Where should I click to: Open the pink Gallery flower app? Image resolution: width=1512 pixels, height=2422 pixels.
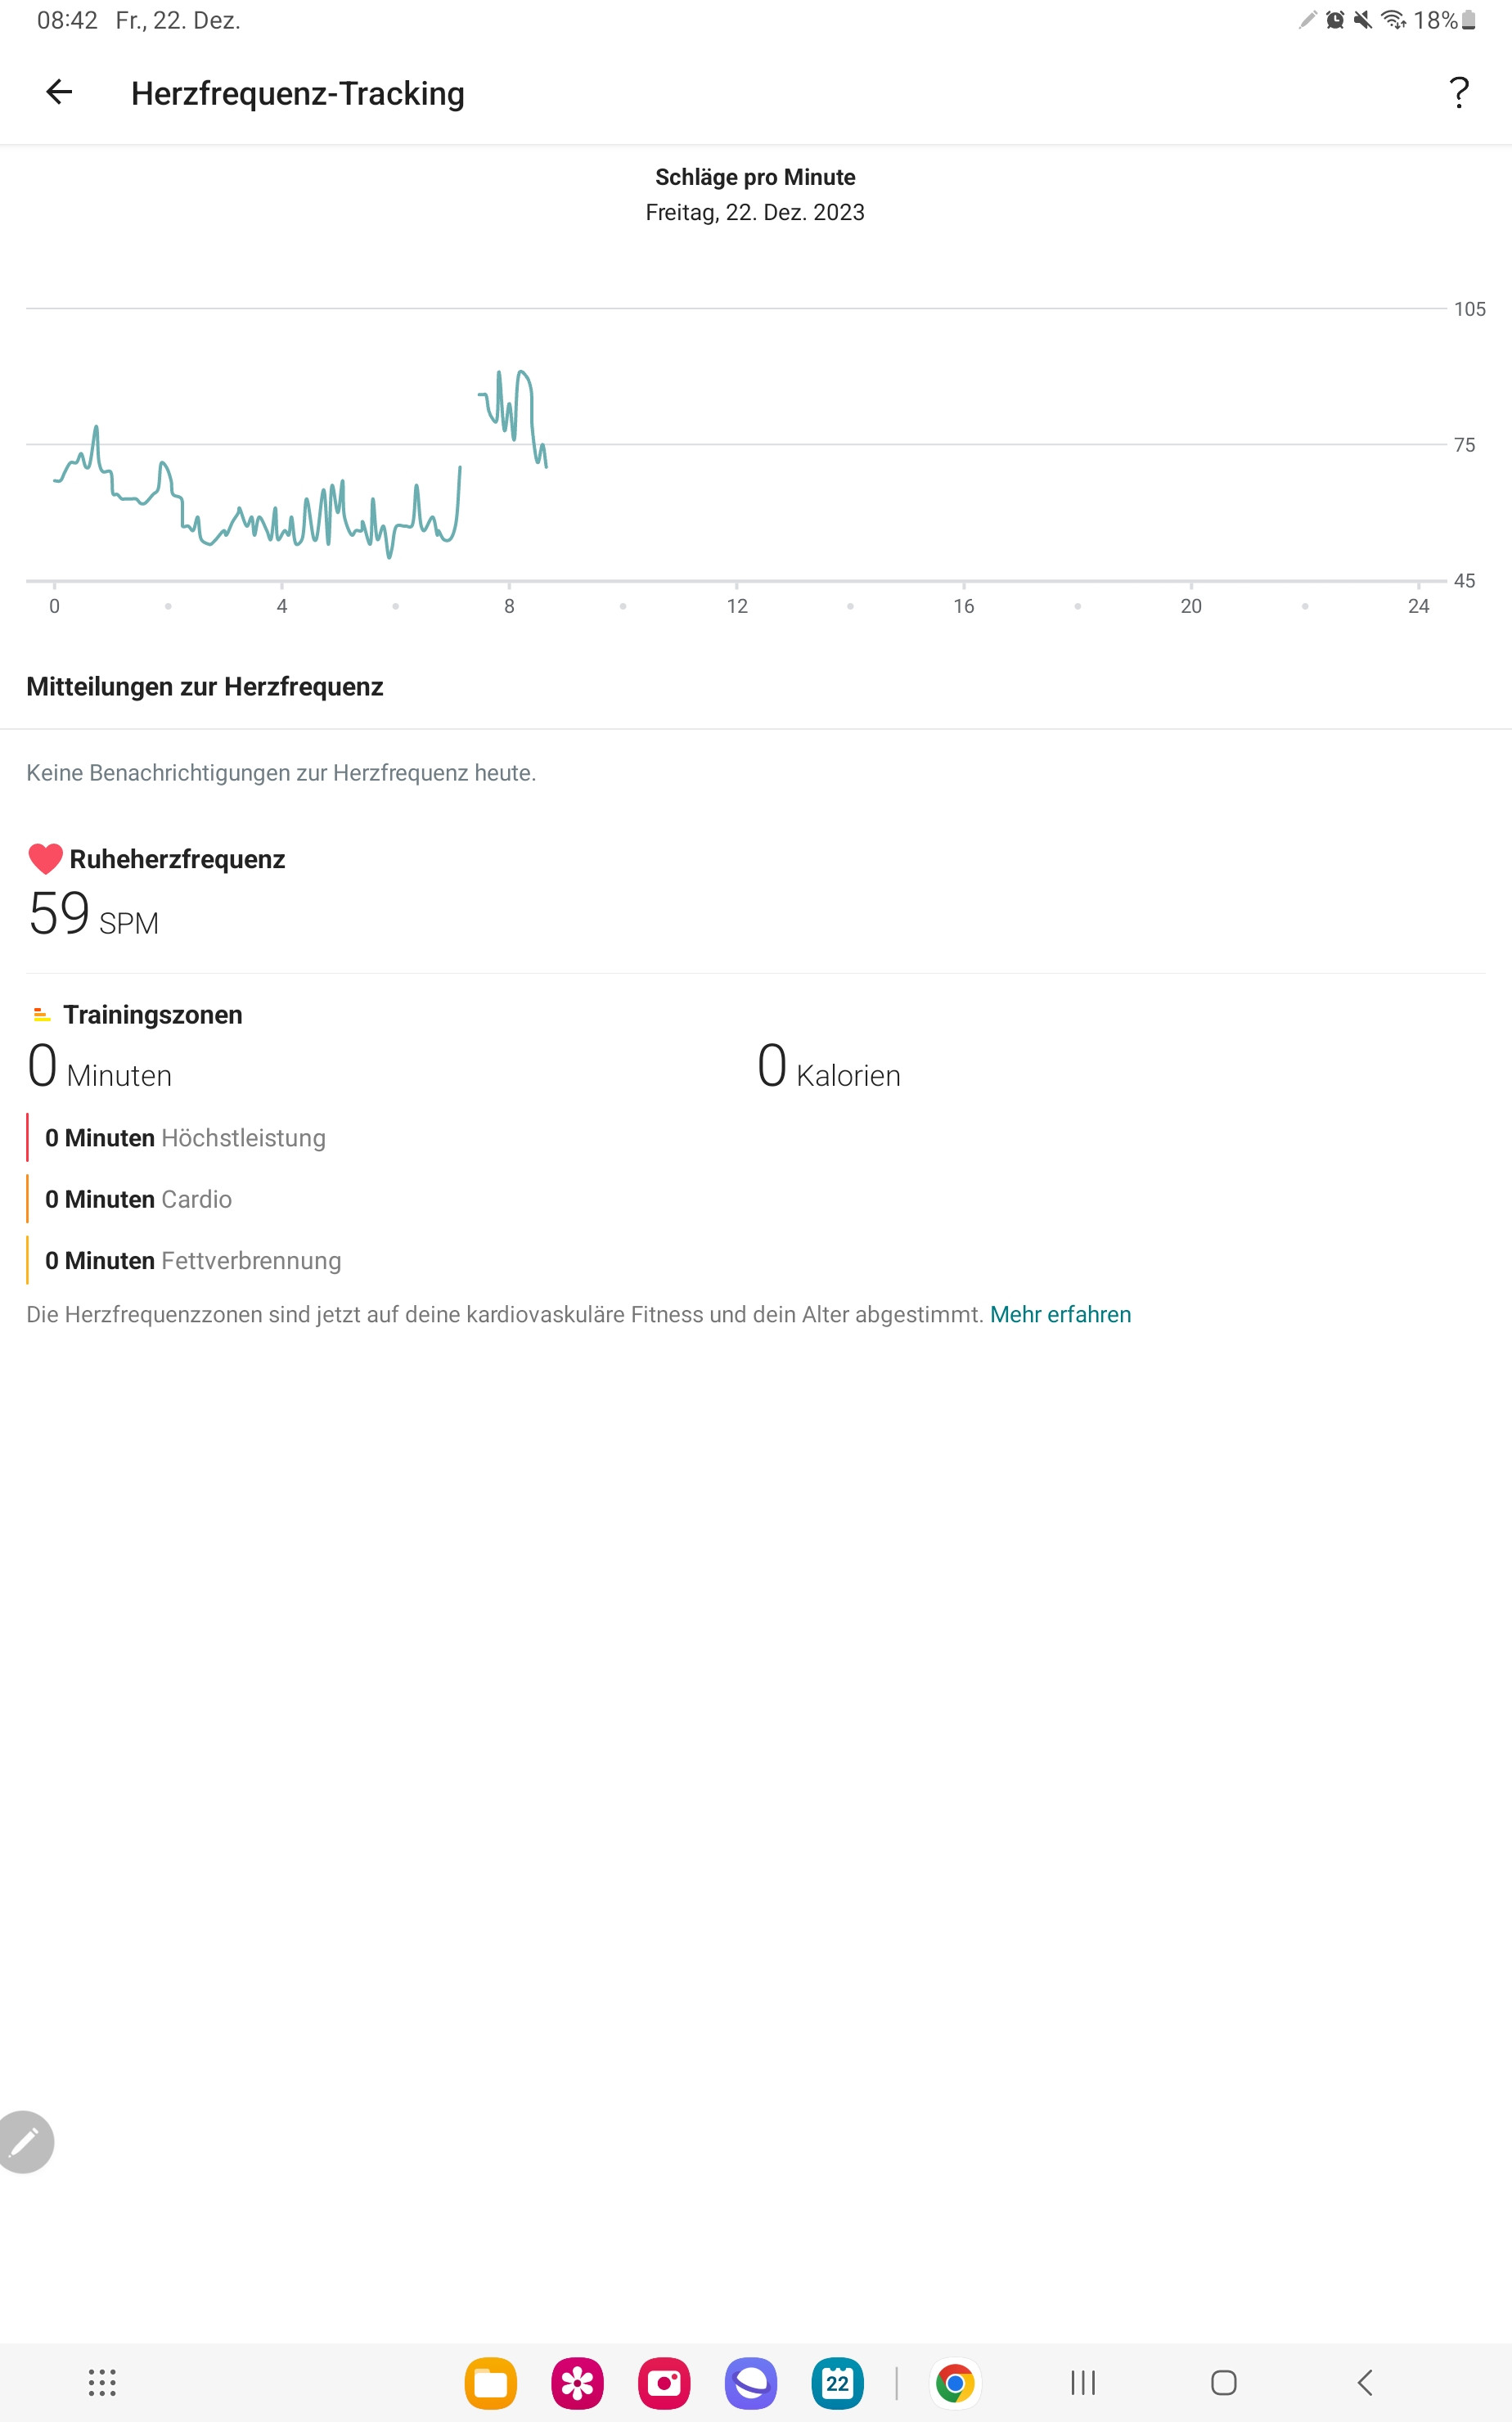point(577,2384)
